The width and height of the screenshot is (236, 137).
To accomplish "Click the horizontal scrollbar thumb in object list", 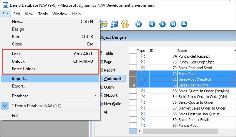I will pyautogui.click(x=180, y=131).
